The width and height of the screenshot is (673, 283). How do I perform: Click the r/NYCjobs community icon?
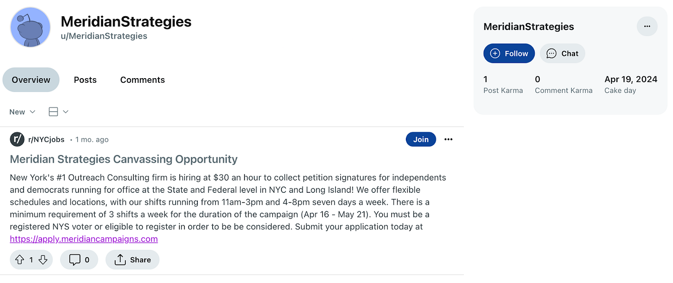pos(17,139)
